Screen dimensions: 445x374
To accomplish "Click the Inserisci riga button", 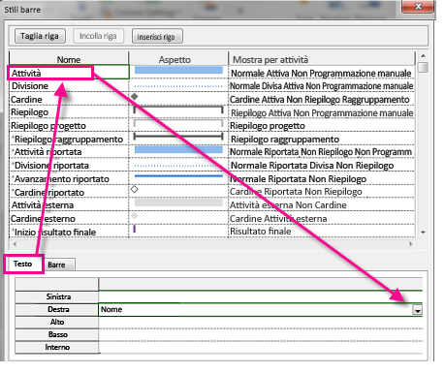I will pos(157,36).
